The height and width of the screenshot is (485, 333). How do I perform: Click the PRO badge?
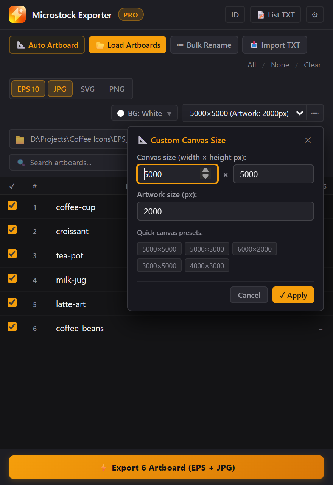pyautogui.click(x=131, y=15)
